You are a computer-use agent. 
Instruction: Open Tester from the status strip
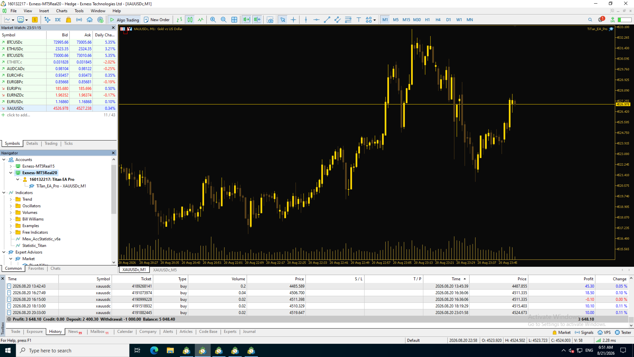623,333
